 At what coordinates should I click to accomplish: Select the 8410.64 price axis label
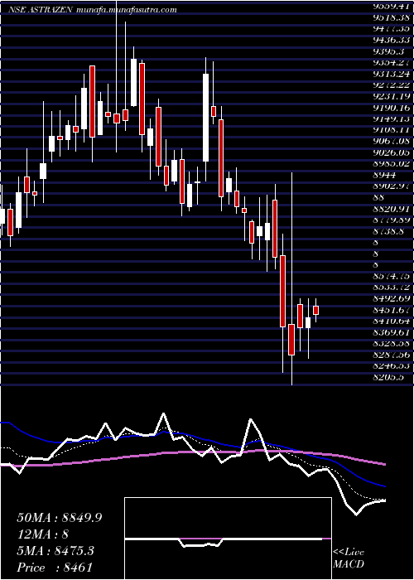(x=392, y=321)
